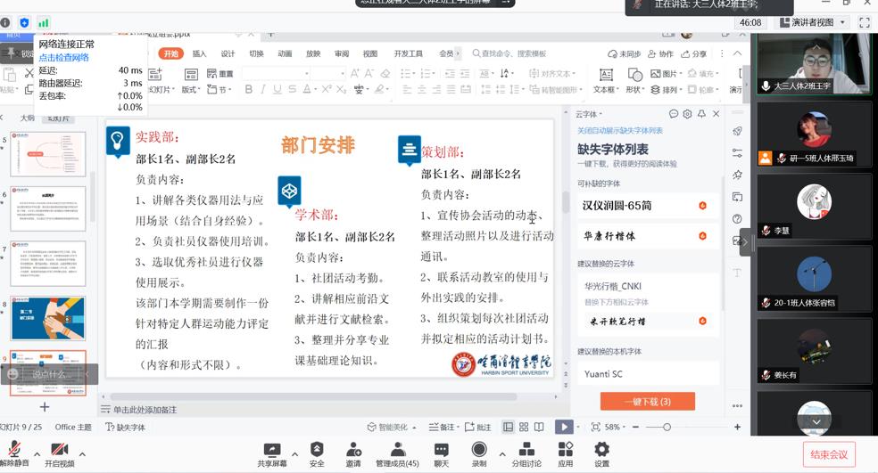This screenshot has height=473, width=878.
Task: Click 结束会议 to end meeting
Action: pos(828,454)
